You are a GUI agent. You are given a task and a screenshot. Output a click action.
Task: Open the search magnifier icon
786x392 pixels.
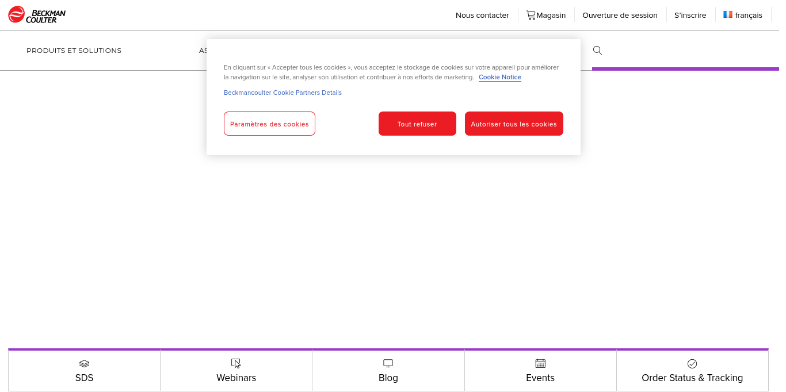(x=597, y=51)
